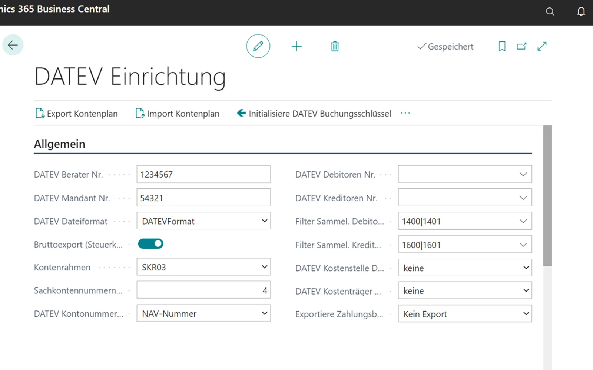The width and height of the screenshot is (593, 370).
Task: Open Exportiere Zahlungsb. dropdown
Action: (x=465, y=314)
